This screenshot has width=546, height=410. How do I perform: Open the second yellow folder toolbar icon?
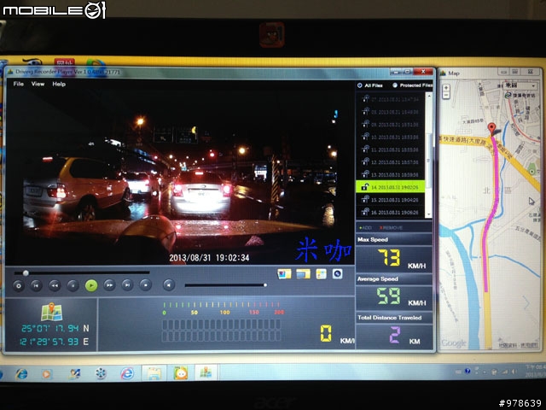coord(303,274)
